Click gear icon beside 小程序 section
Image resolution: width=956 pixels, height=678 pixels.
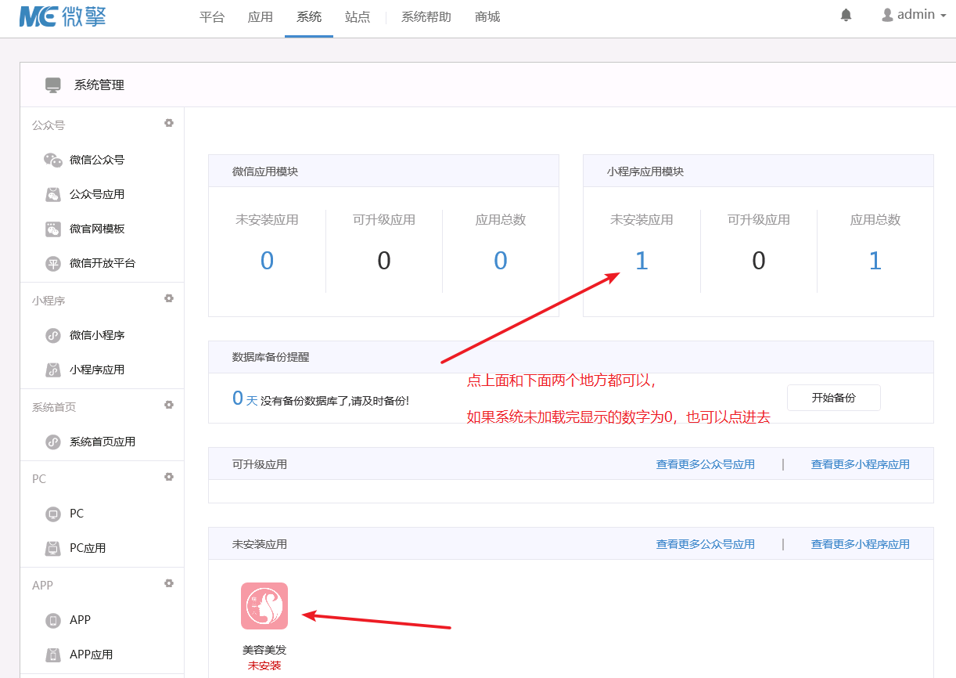168,298
